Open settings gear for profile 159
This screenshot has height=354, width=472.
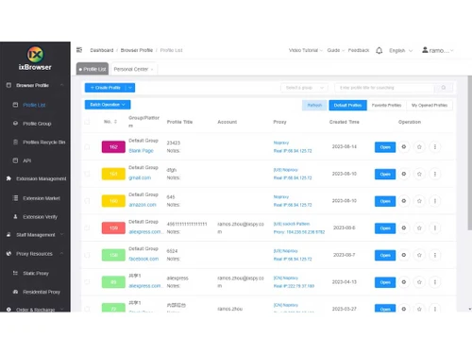point(404,228)
